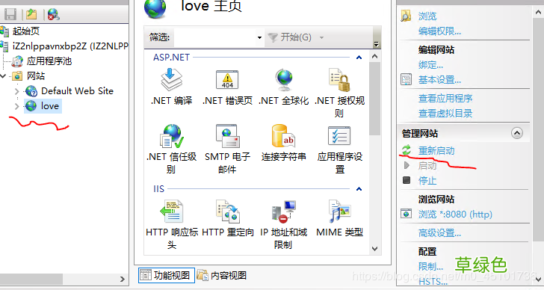Expand the Default Web Site node
This screenshot has height=290, width=544.
(16, 91)
